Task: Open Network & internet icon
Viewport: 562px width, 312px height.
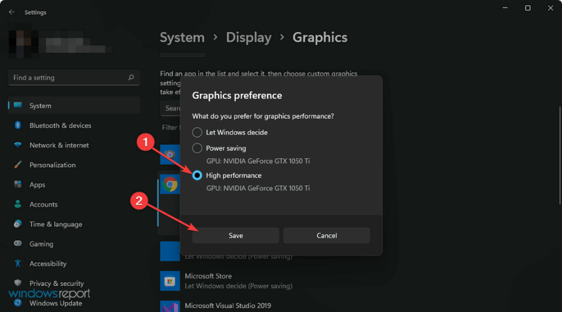Action: click(17, 145)
